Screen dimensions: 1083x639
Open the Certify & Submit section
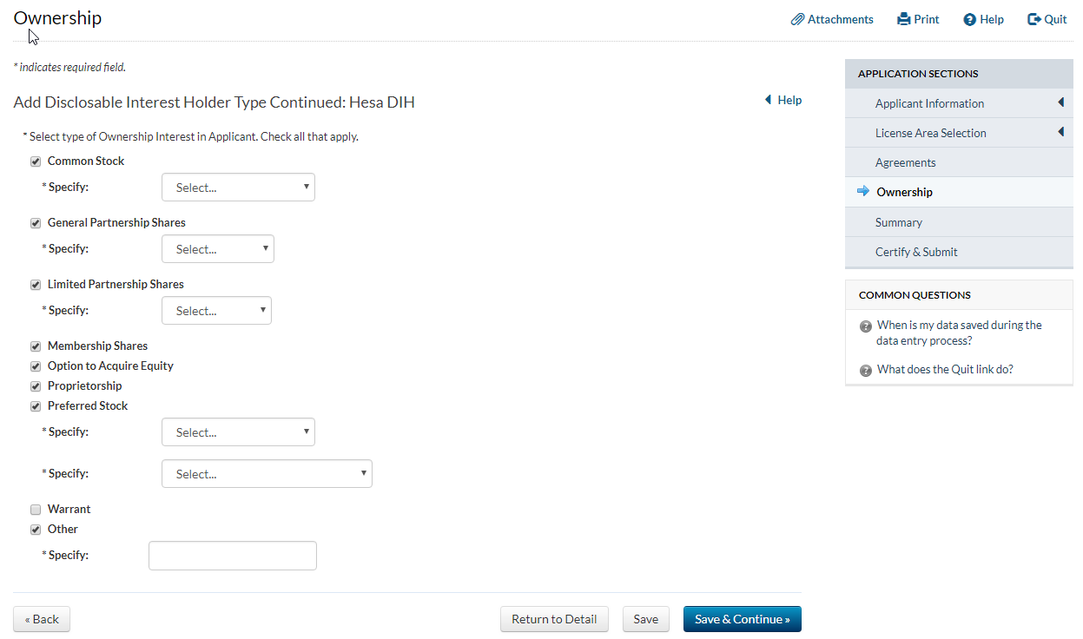coord(916,252)
